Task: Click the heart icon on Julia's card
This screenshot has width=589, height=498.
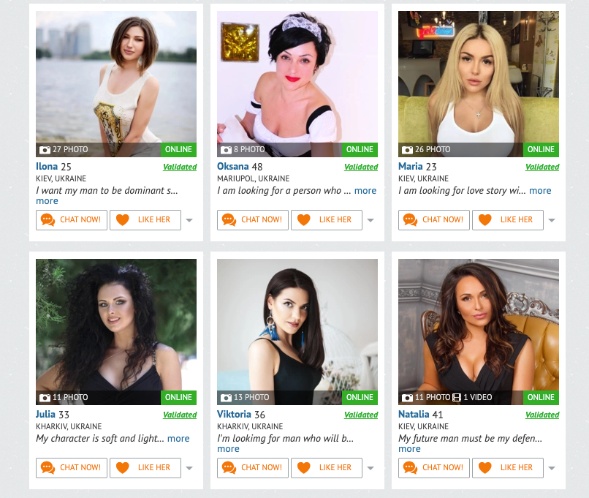Action: 123,467
